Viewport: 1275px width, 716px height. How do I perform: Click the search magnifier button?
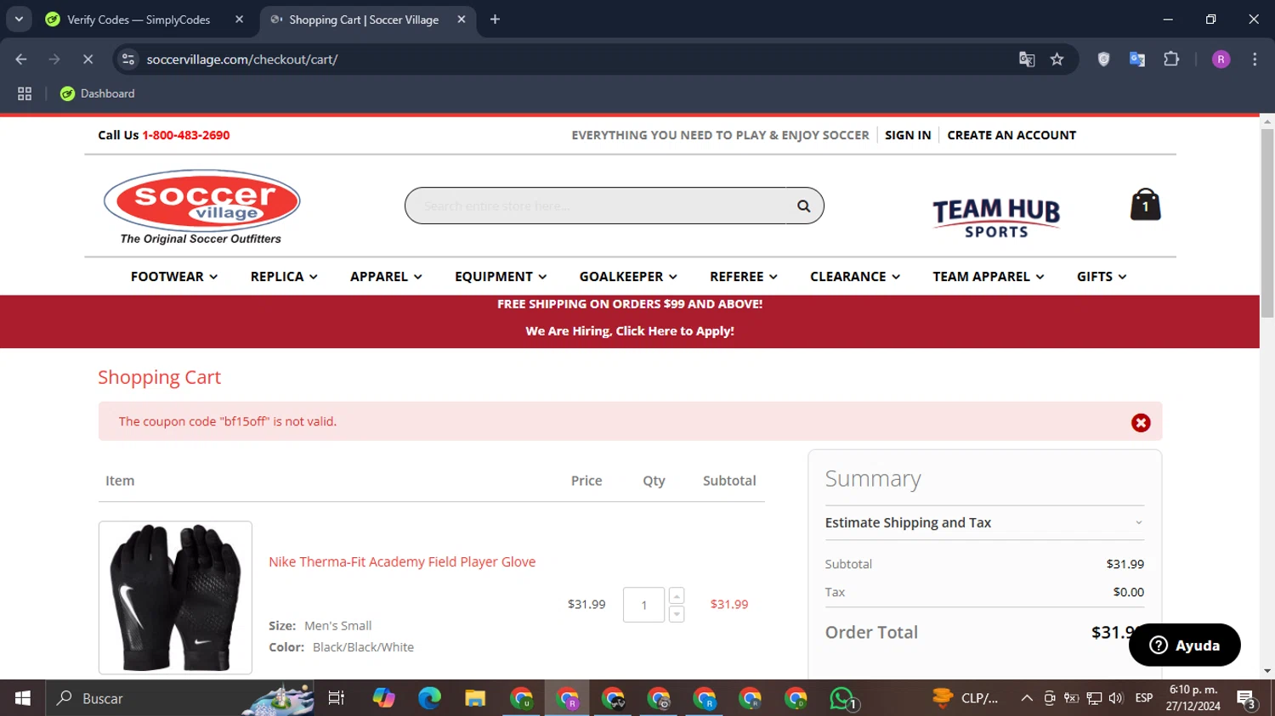[x=803, y=206]
